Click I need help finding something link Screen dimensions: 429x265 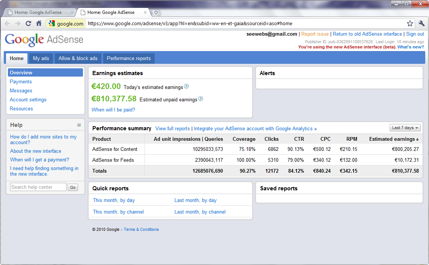[44, 171]
